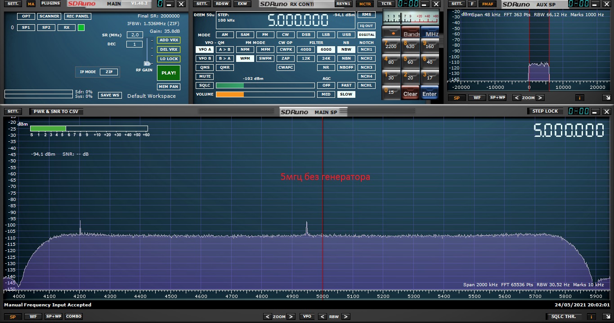Viewport: 614px width, 323px height.
Task: Tap keypad key 7 (2200 band)
Action: [x=391, y=45]
